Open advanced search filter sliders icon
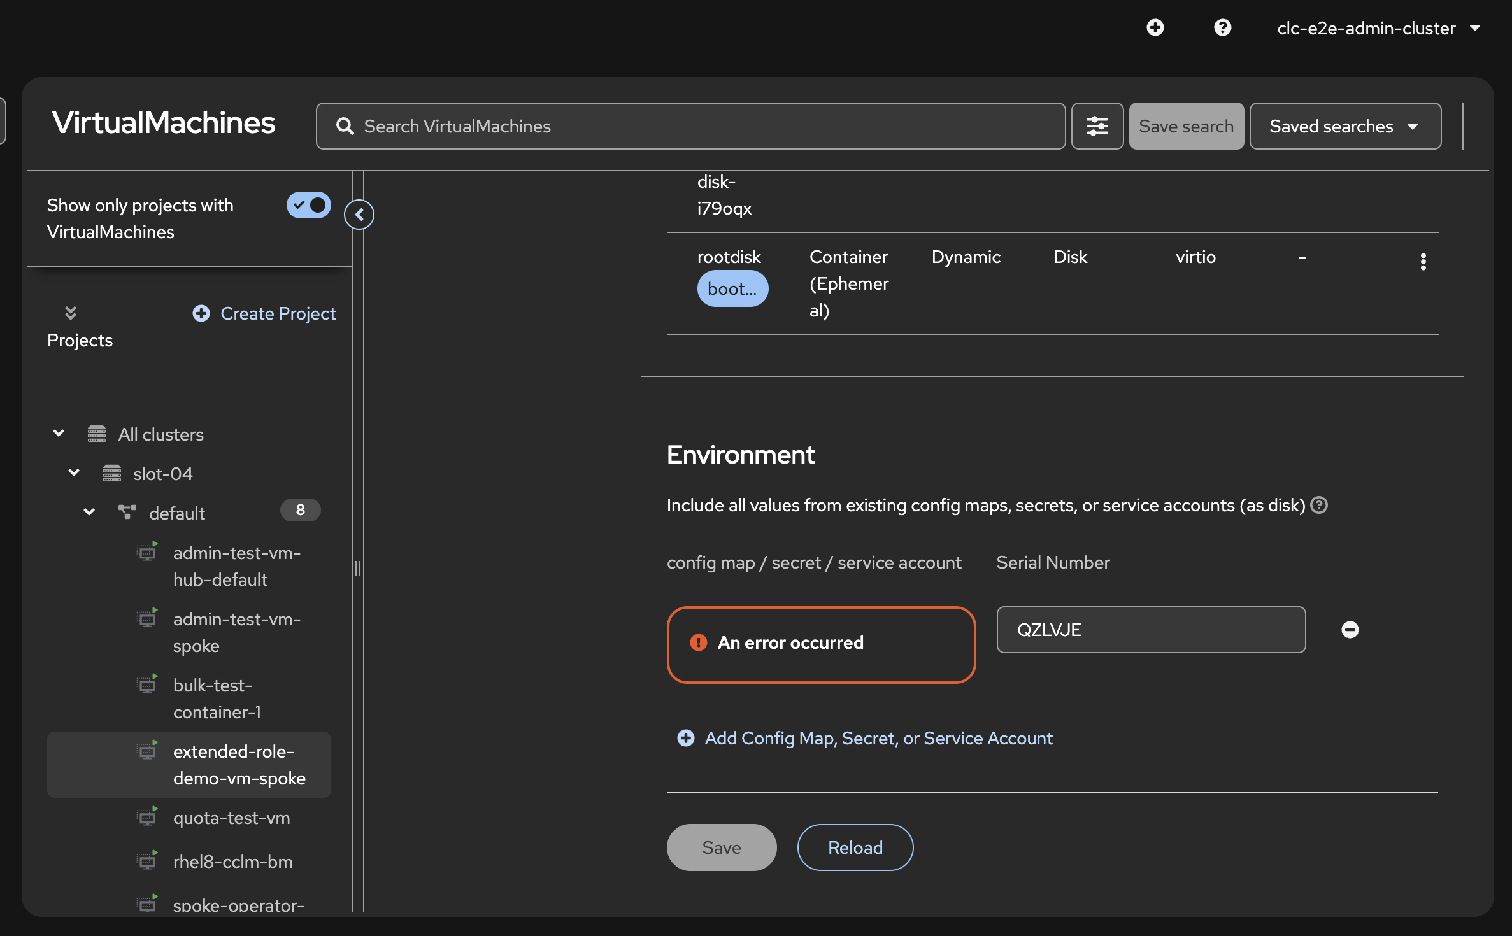1512x936 pixels. tap(1097, 126)
